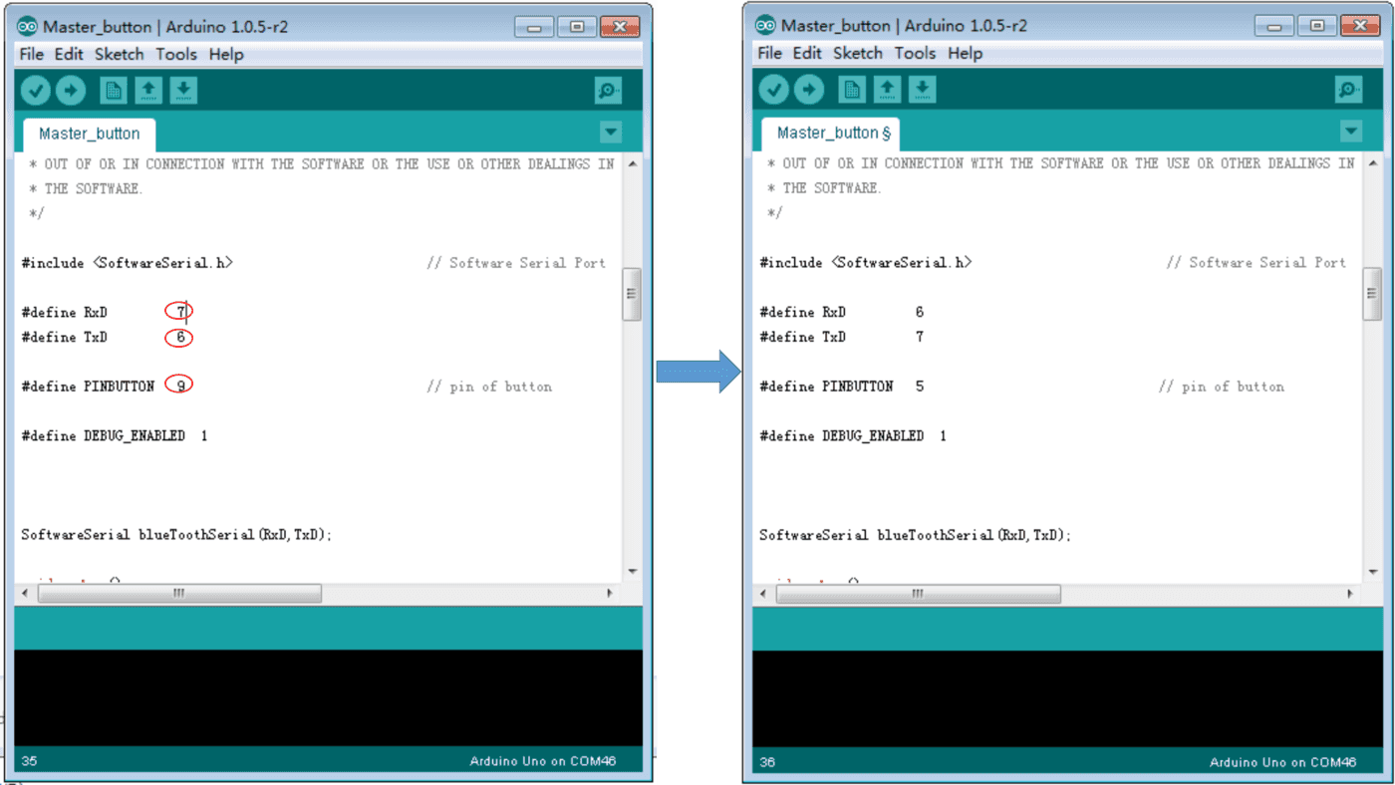This screenshot has width=1395, height=785.
Task: Click the horizontal scrollbar thumb in left editor
Action: point(179,593)
